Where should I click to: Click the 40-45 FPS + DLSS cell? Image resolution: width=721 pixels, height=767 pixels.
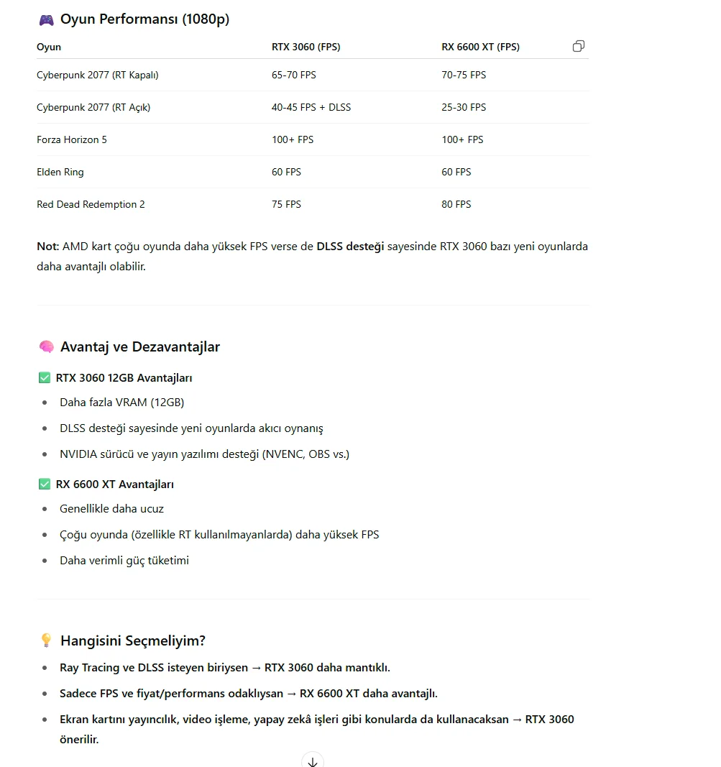[311, 107]
